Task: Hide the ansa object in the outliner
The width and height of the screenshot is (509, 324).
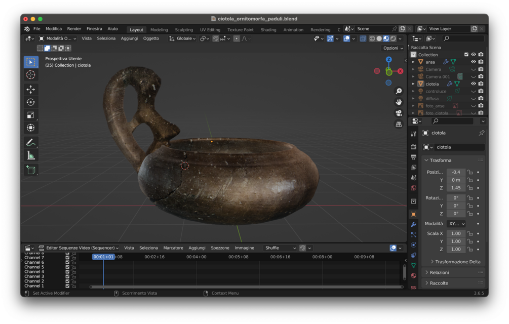Action: point(473,62)
